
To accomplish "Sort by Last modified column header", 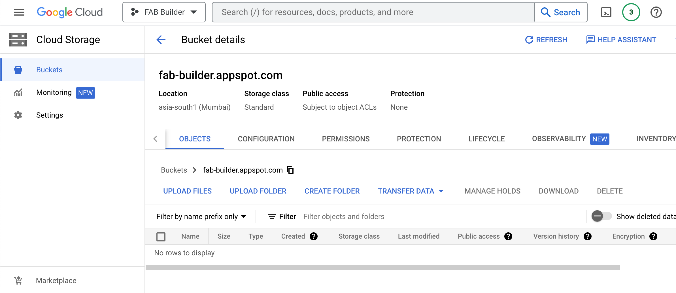I will pos(419,236).
